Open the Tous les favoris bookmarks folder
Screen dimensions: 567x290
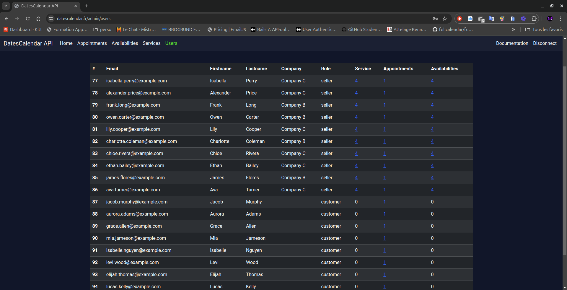pyautogui.click(x=544, y=30)
